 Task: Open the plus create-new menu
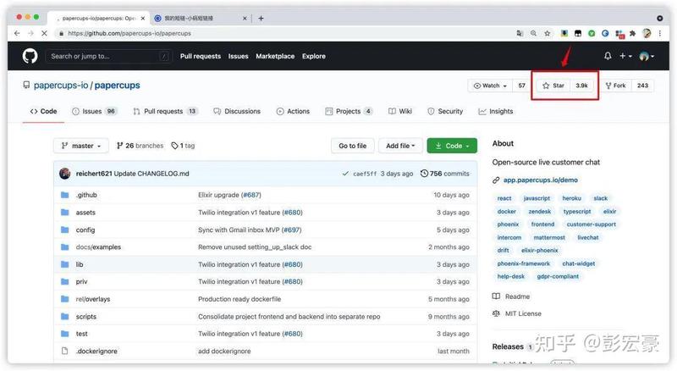(625, 56)
